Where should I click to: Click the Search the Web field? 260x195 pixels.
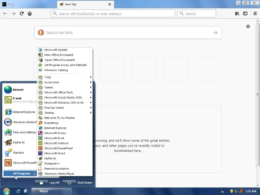pos(128,32)
